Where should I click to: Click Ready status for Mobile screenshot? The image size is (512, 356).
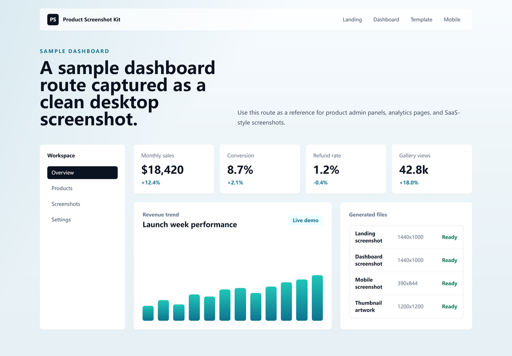(449, 284)
